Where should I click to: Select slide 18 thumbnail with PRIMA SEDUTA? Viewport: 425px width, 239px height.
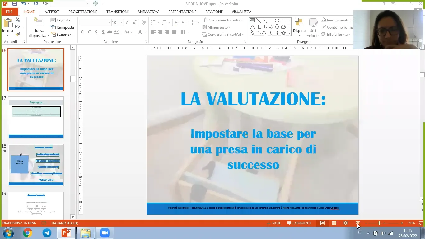[36, 165]
